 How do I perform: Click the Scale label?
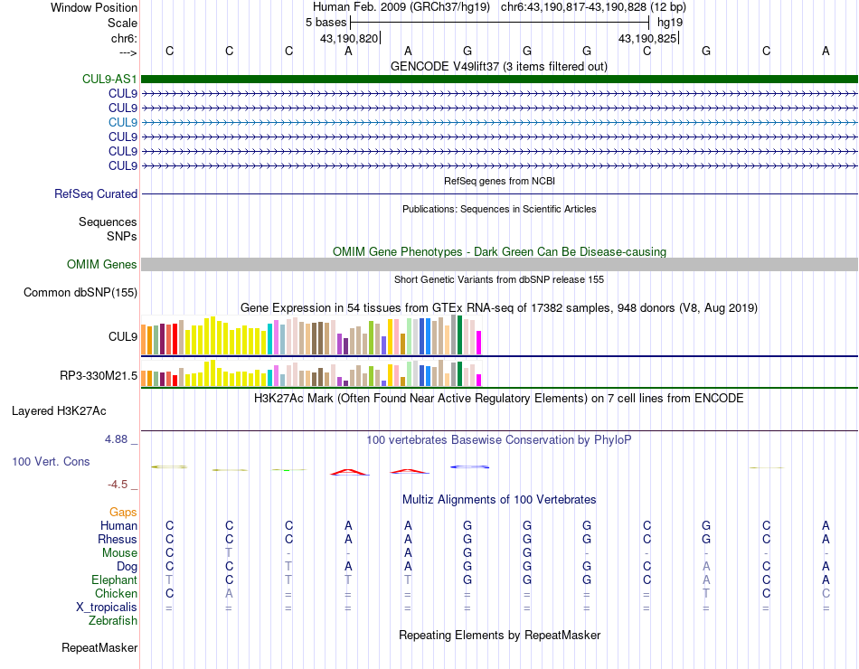(x=122, y=23)
